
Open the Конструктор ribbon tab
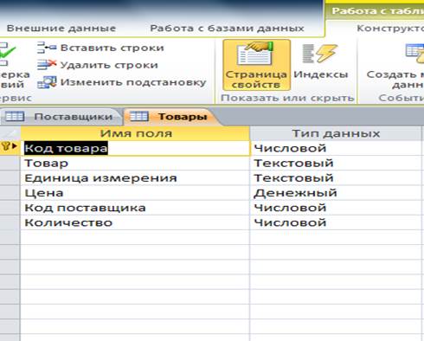click(x=390, y=29)
